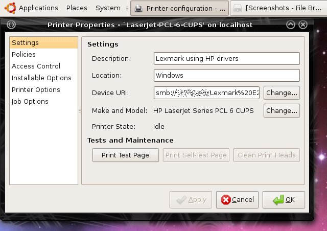Open the System menu
Viewport: 327px width, 231px height.
[108, 8]
